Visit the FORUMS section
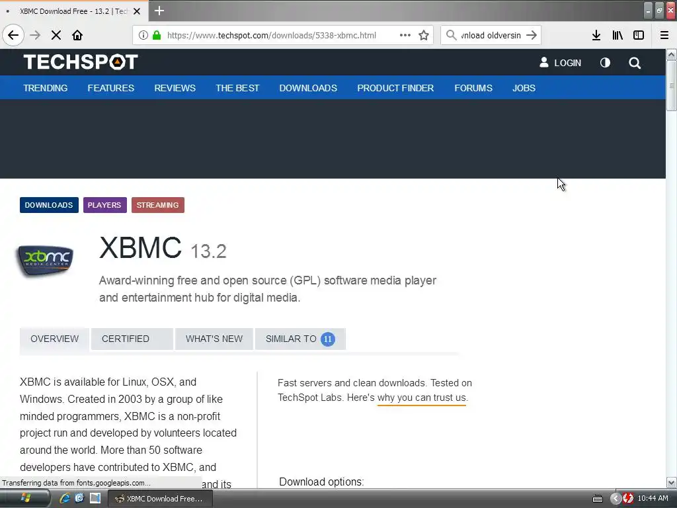This screenshot has width=677, height=508. tap(473, 88)
